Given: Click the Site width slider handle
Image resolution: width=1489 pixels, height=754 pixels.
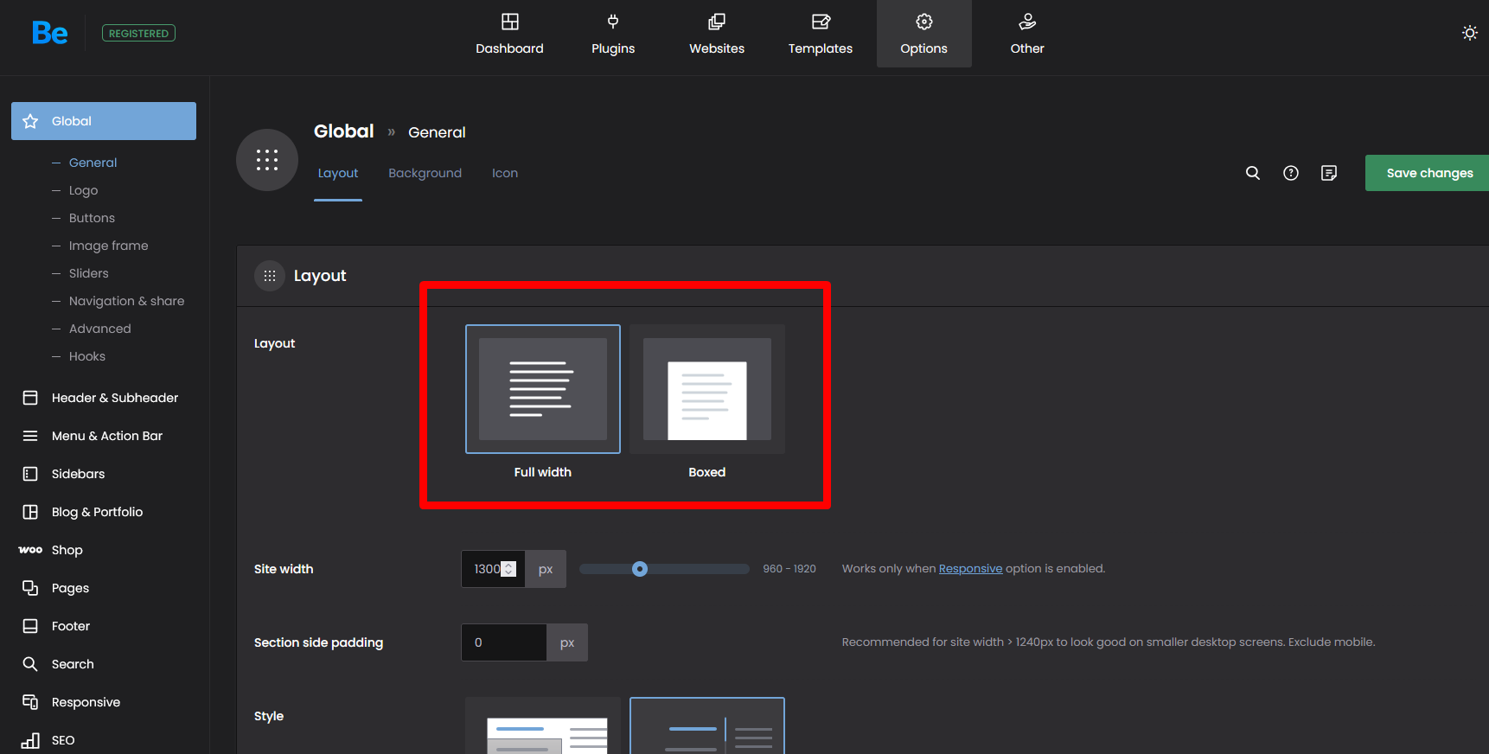Looking at the screenshot, I should pos(640,569).
